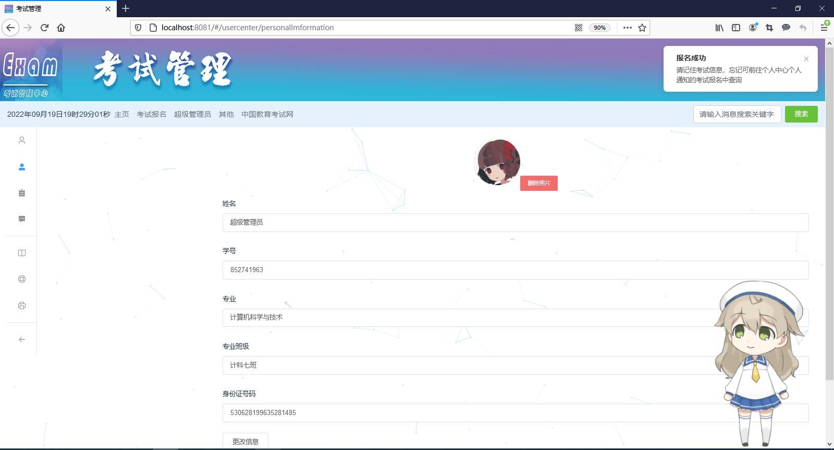
Task: Collapse sidebar with the left arrow icon
Action: click(x=22, y=339)
